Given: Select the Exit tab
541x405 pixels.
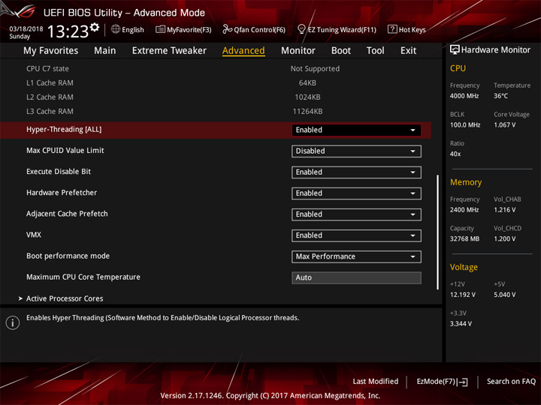Looking at the screenshot, I should (x=408, y=51).
